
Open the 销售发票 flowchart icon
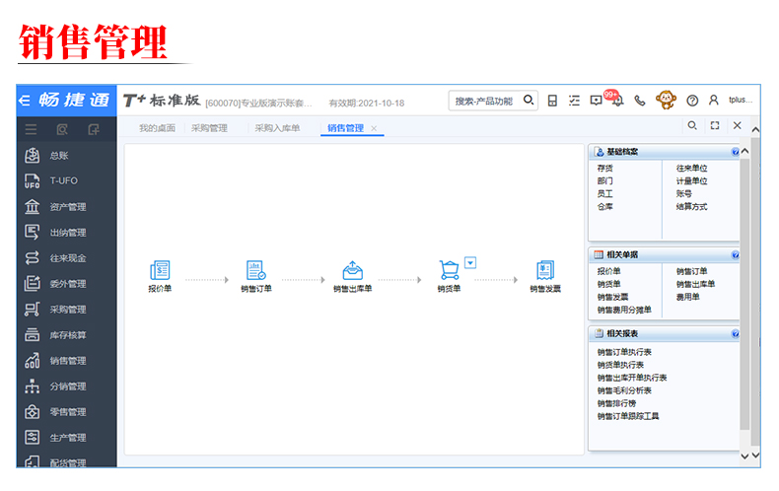pyautogui.click(x=545, y=270)
